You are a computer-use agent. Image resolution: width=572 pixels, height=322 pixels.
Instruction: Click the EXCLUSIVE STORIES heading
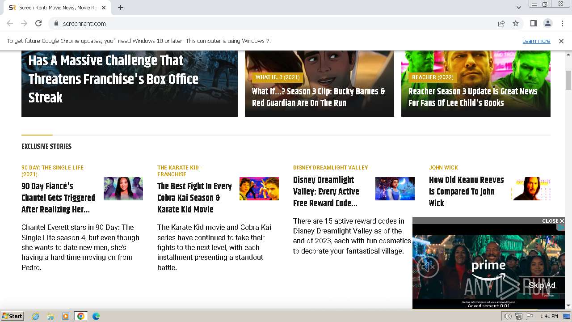(46, 146)
